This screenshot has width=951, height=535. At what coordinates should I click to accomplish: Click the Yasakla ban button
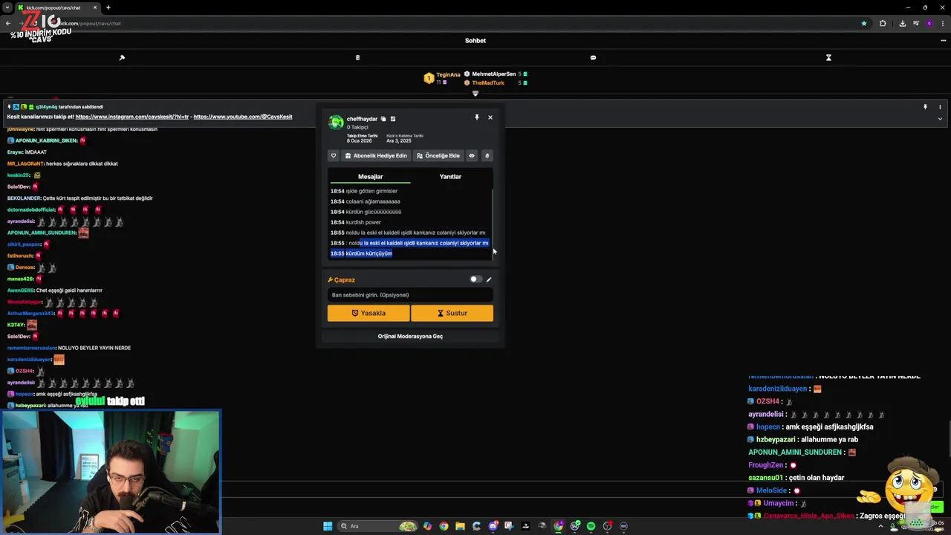369,313
